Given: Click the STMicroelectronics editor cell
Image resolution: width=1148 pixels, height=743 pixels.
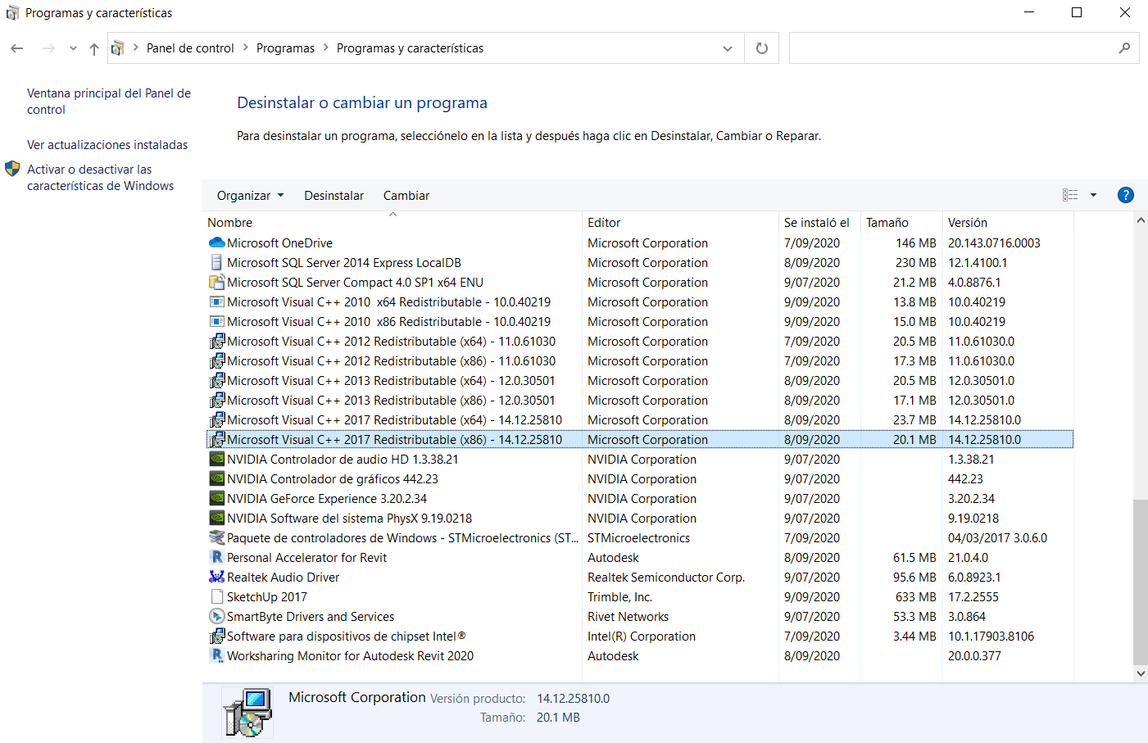Looking at the screenshot, I should pos(638,538).
